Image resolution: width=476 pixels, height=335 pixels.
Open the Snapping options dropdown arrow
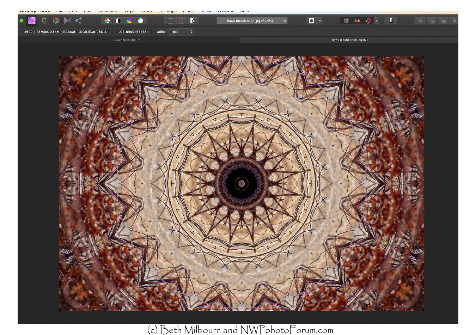(377, 21)
